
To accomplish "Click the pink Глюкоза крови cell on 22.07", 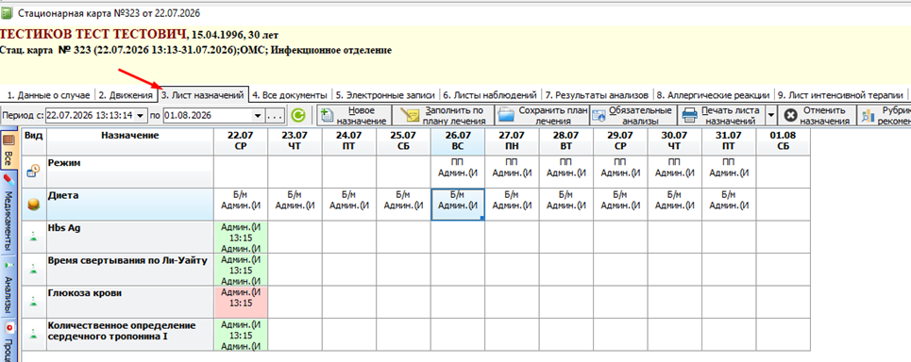I will coord(241,301).
